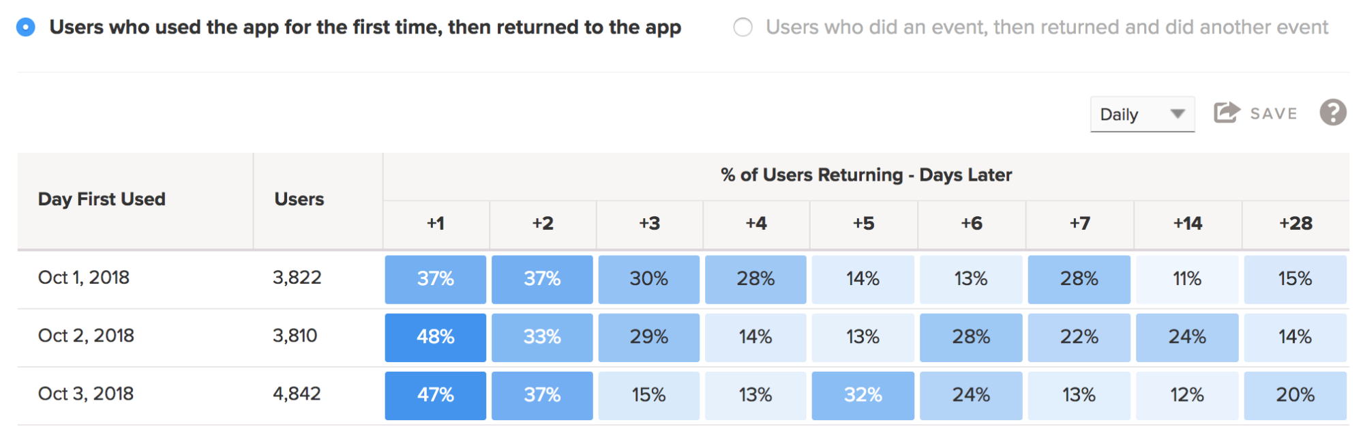
Task: Click the 20% cell under +28
Action: 1295,395
